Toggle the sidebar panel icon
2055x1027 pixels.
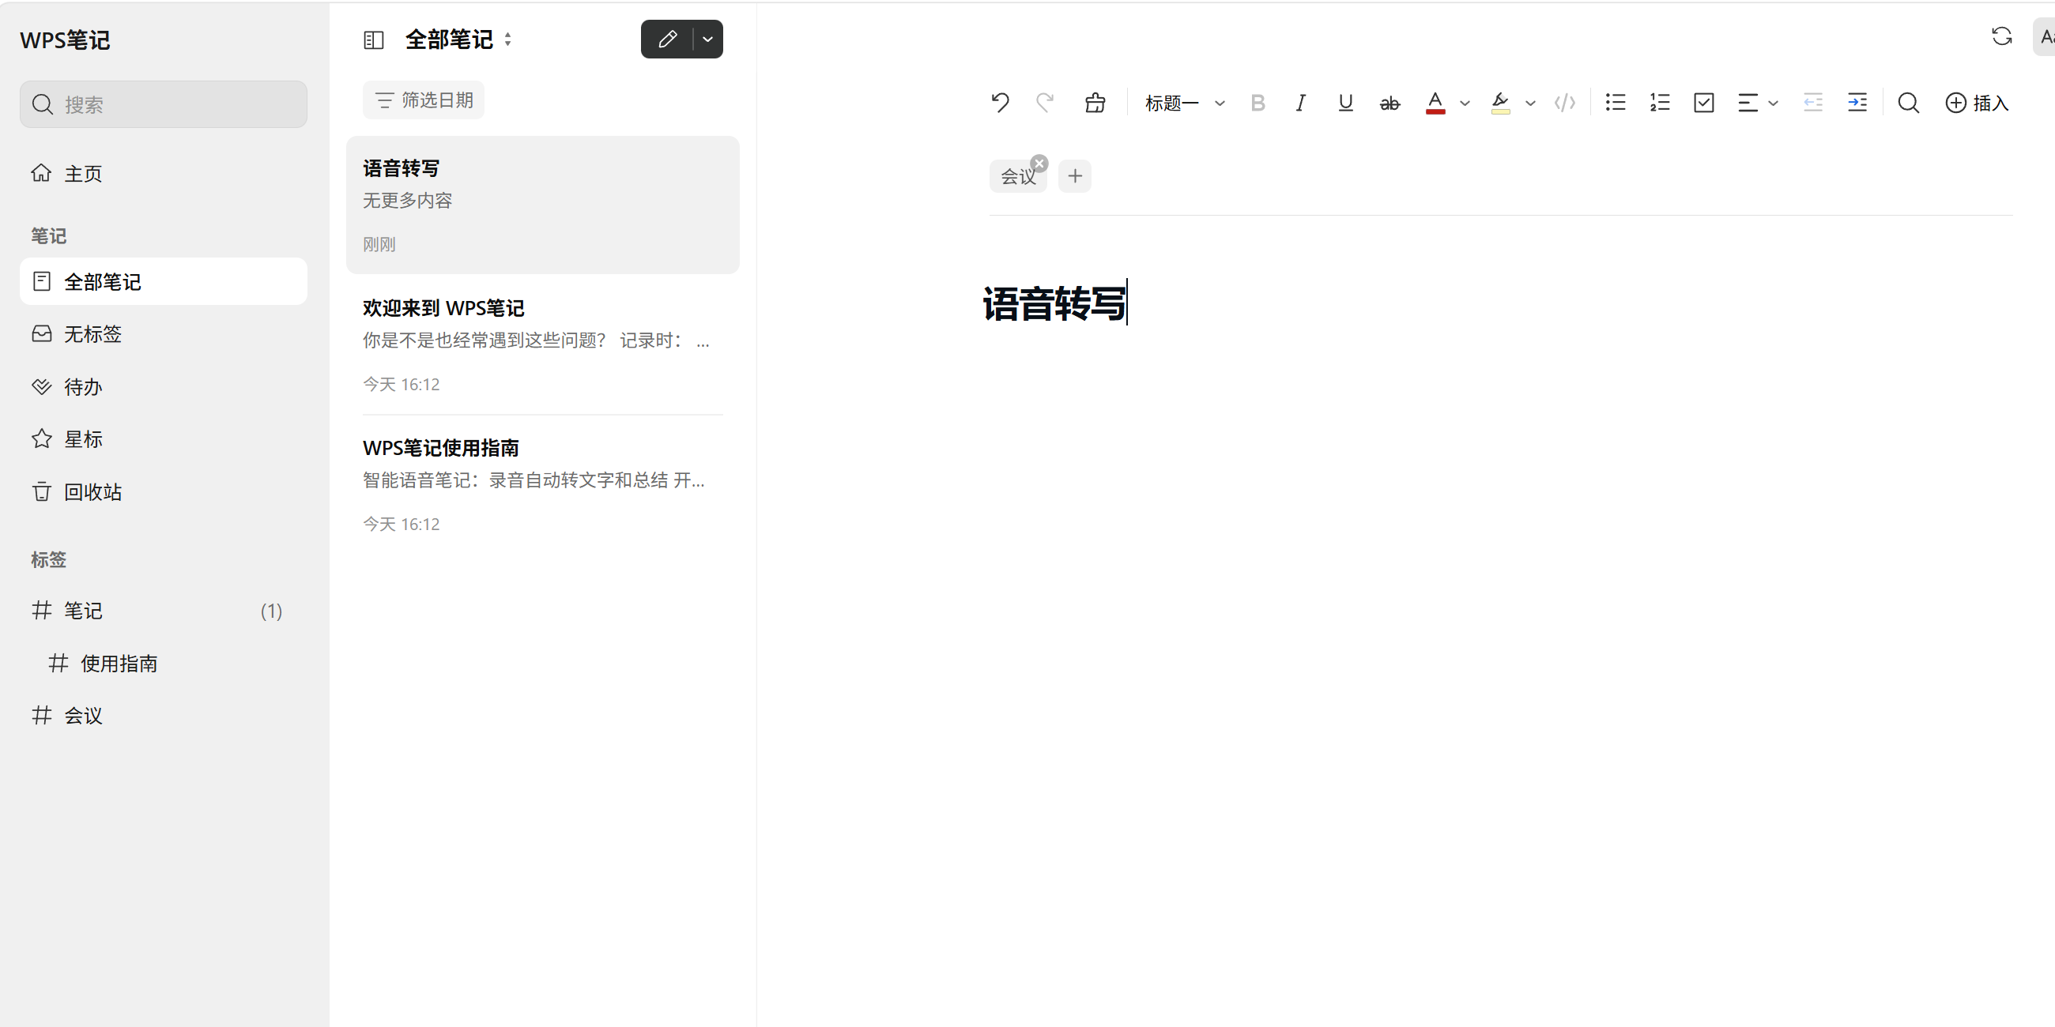pyautogui.click(x=373, y=39)
